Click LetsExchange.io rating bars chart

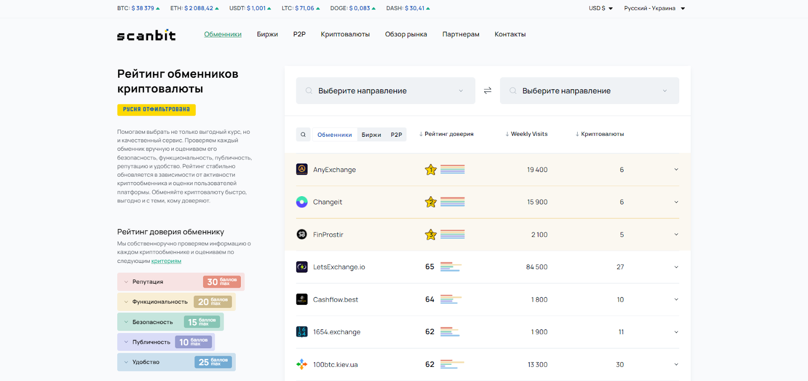pyautogui.click(x=451, y=267)
